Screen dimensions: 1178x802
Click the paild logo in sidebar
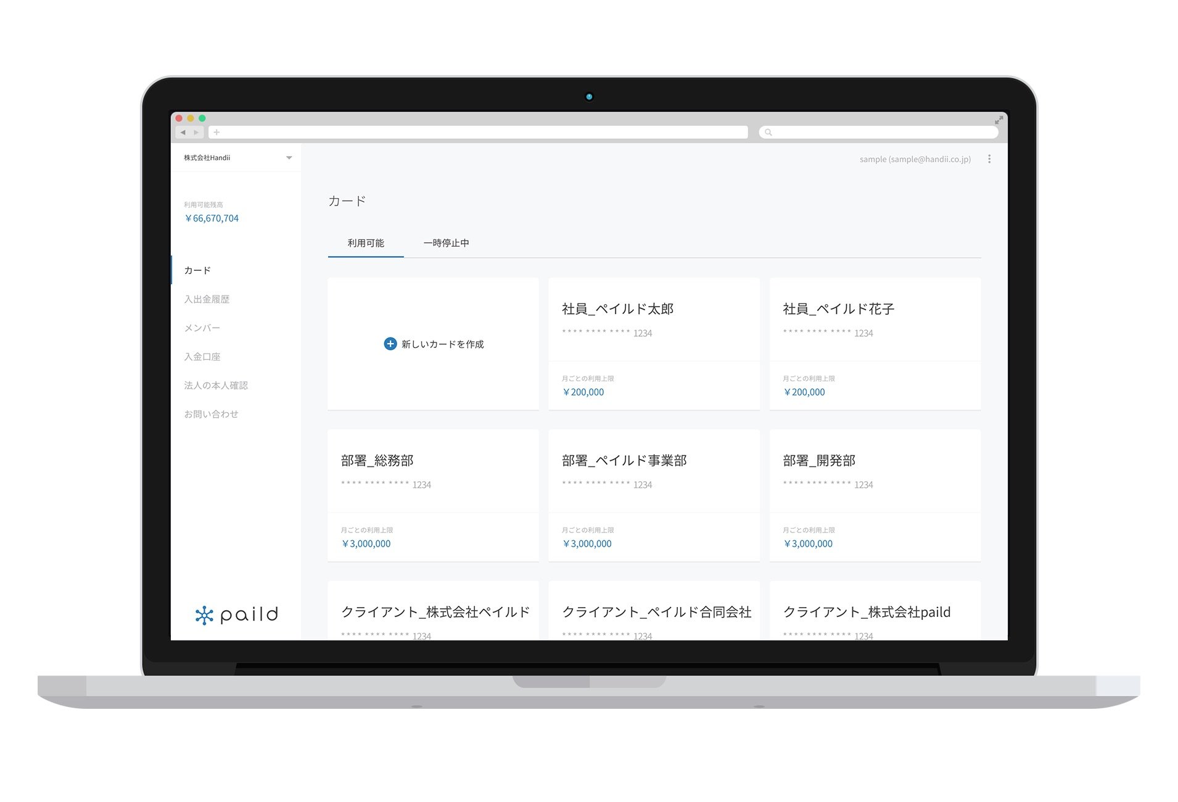(237, 614)
